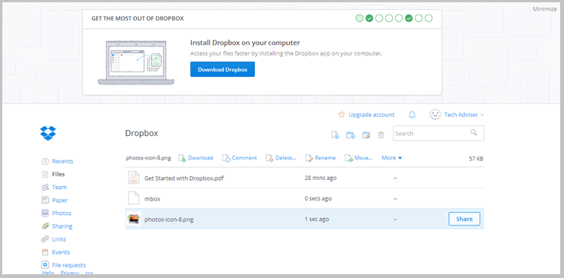Click the Download Dropbox button

(223, 69)
